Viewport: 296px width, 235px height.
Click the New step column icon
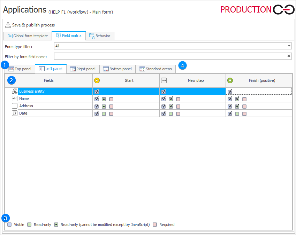point(164,80)
